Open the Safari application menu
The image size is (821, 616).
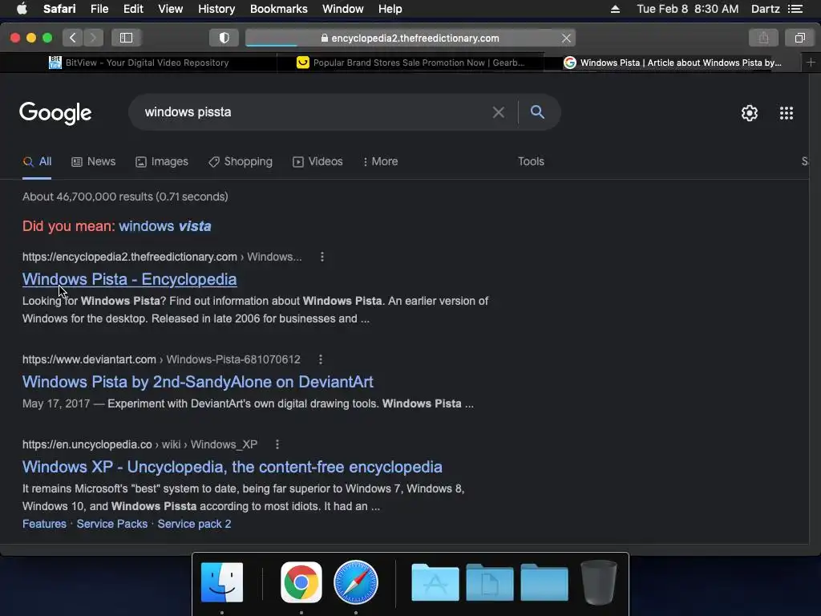click(59, 9)
